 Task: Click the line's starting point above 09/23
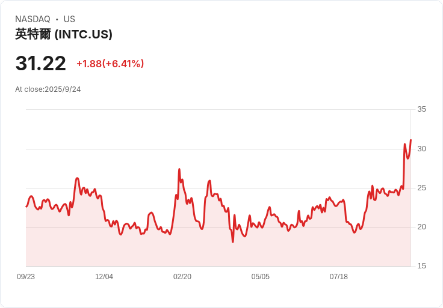tap(26, 207)
